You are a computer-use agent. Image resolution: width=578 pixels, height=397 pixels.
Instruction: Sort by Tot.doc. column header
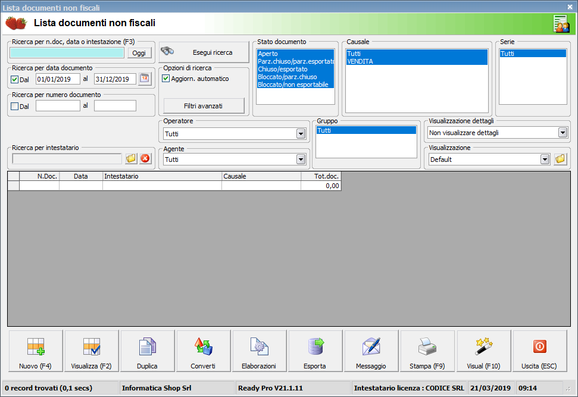321,176
